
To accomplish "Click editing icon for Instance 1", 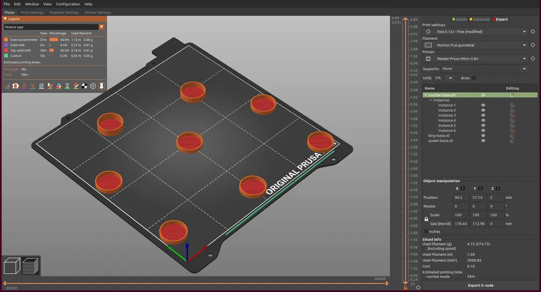I will [512, 105].
